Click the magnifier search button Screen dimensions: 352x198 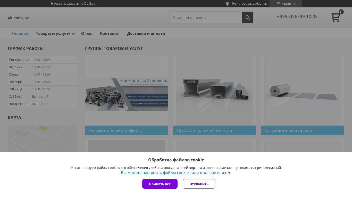click(248, 18)
